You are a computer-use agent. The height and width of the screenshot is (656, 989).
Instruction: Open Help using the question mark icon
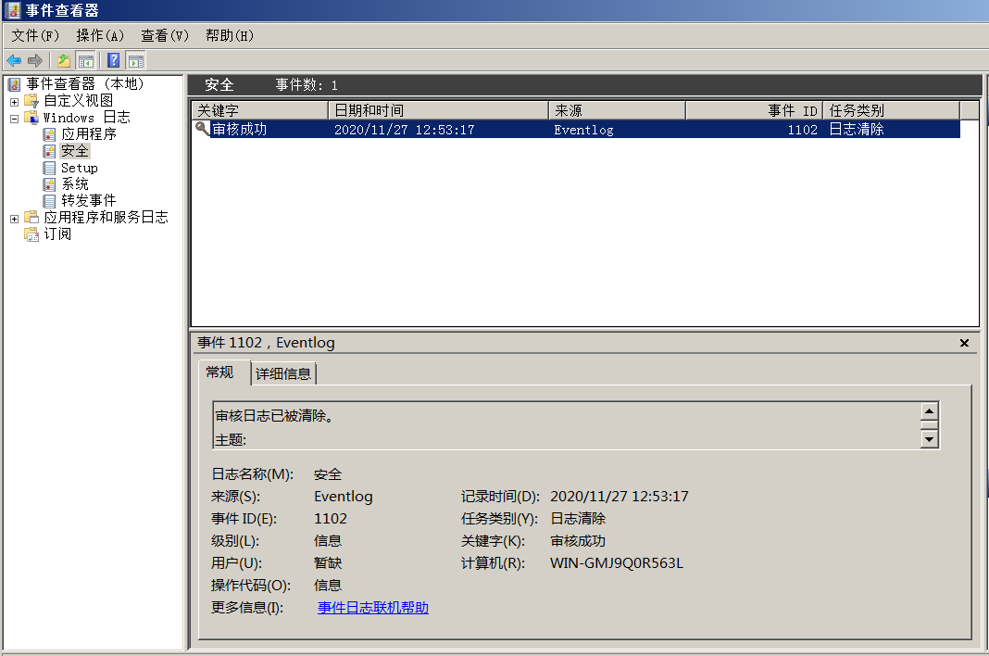(x=113, y=60)
